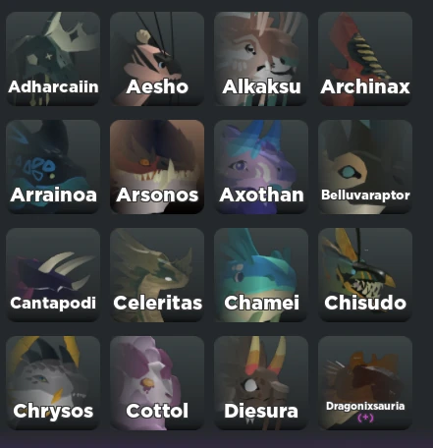Choose the Aesho creature card

(x=157, y=59)
